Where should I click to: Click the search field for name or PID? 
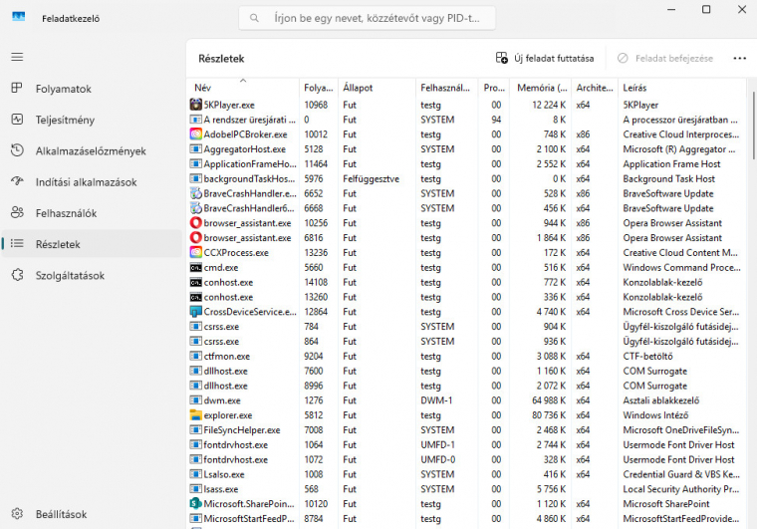(367, 18)
